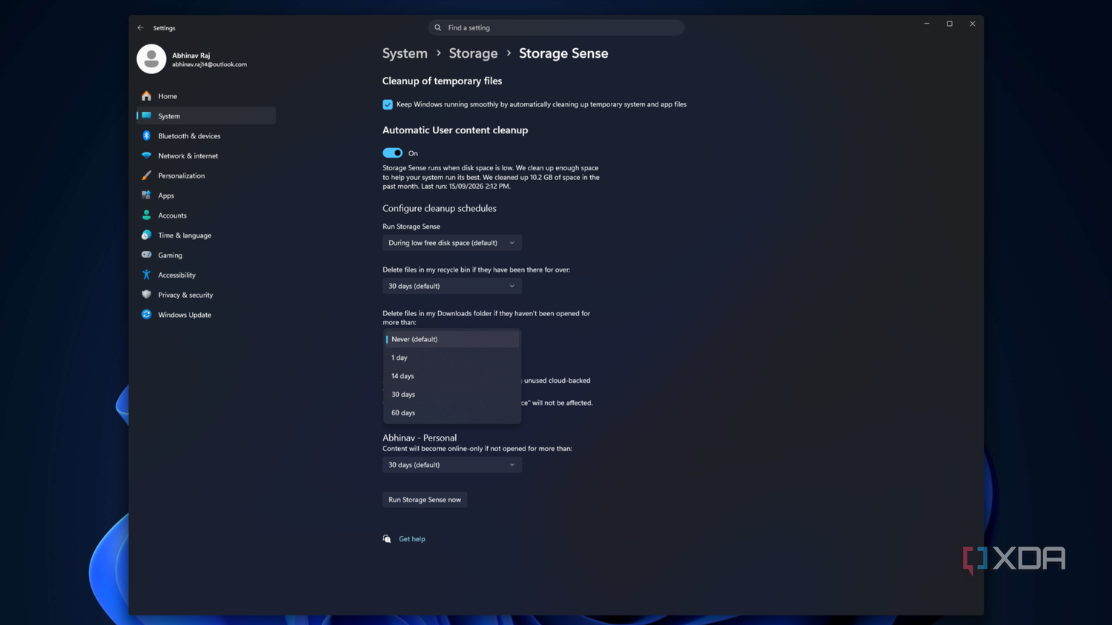The height and width of the screenshot is (625, 1112).
Task: Turn off Automatic User content cleanup toggle
Action: point(392,153)
